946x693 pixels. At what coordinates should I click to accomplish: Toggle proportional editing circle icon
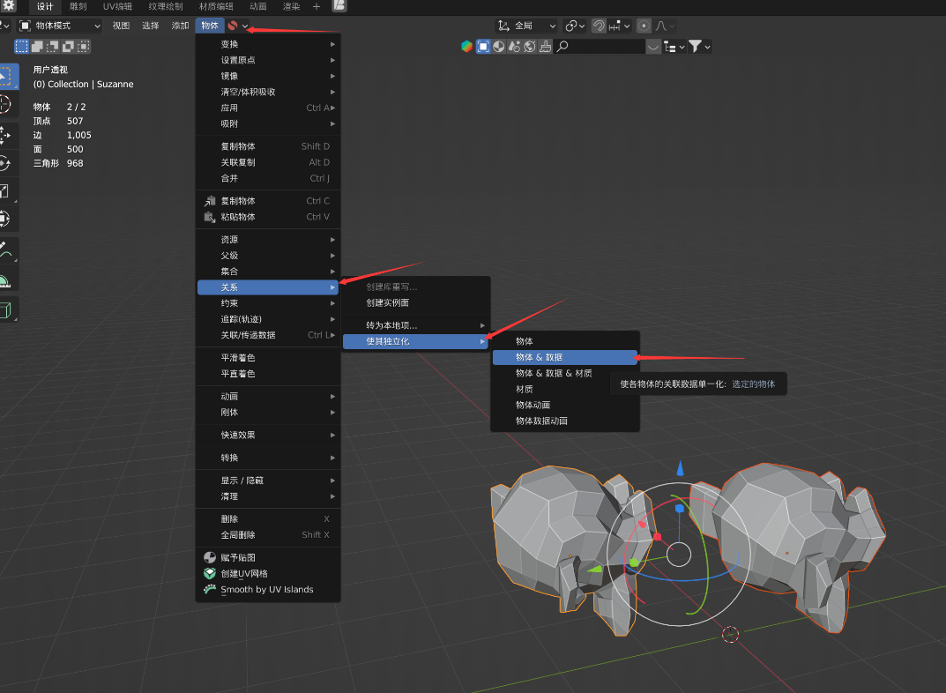coord(644,26)
